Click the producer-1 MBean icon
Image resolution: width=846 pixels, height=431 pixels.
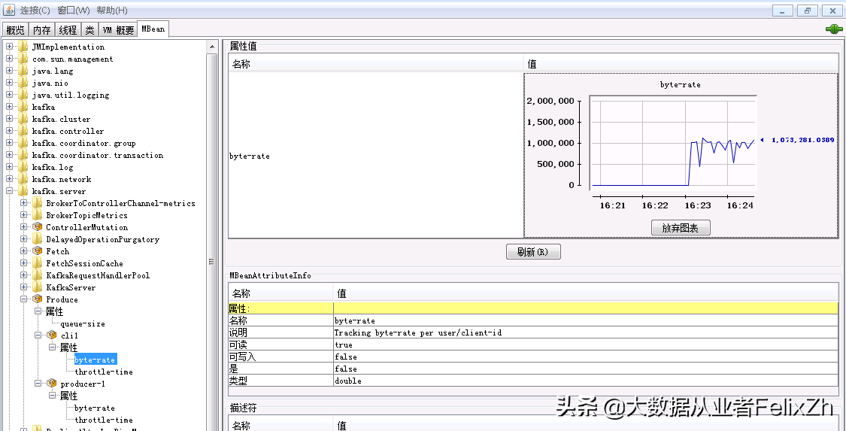click(51, 384)
